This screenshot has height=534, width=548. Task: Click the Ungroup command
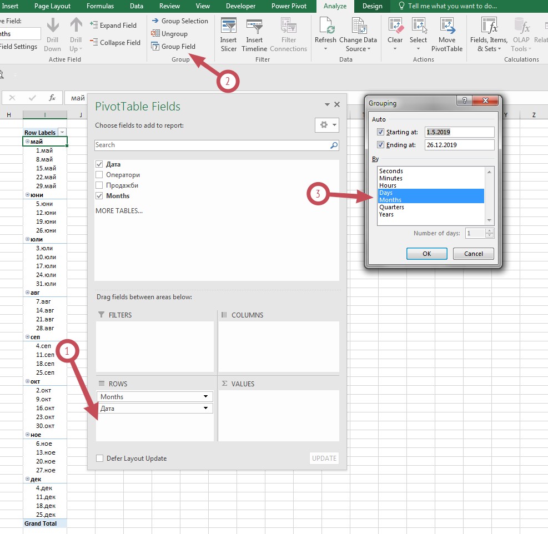[169, 33]
